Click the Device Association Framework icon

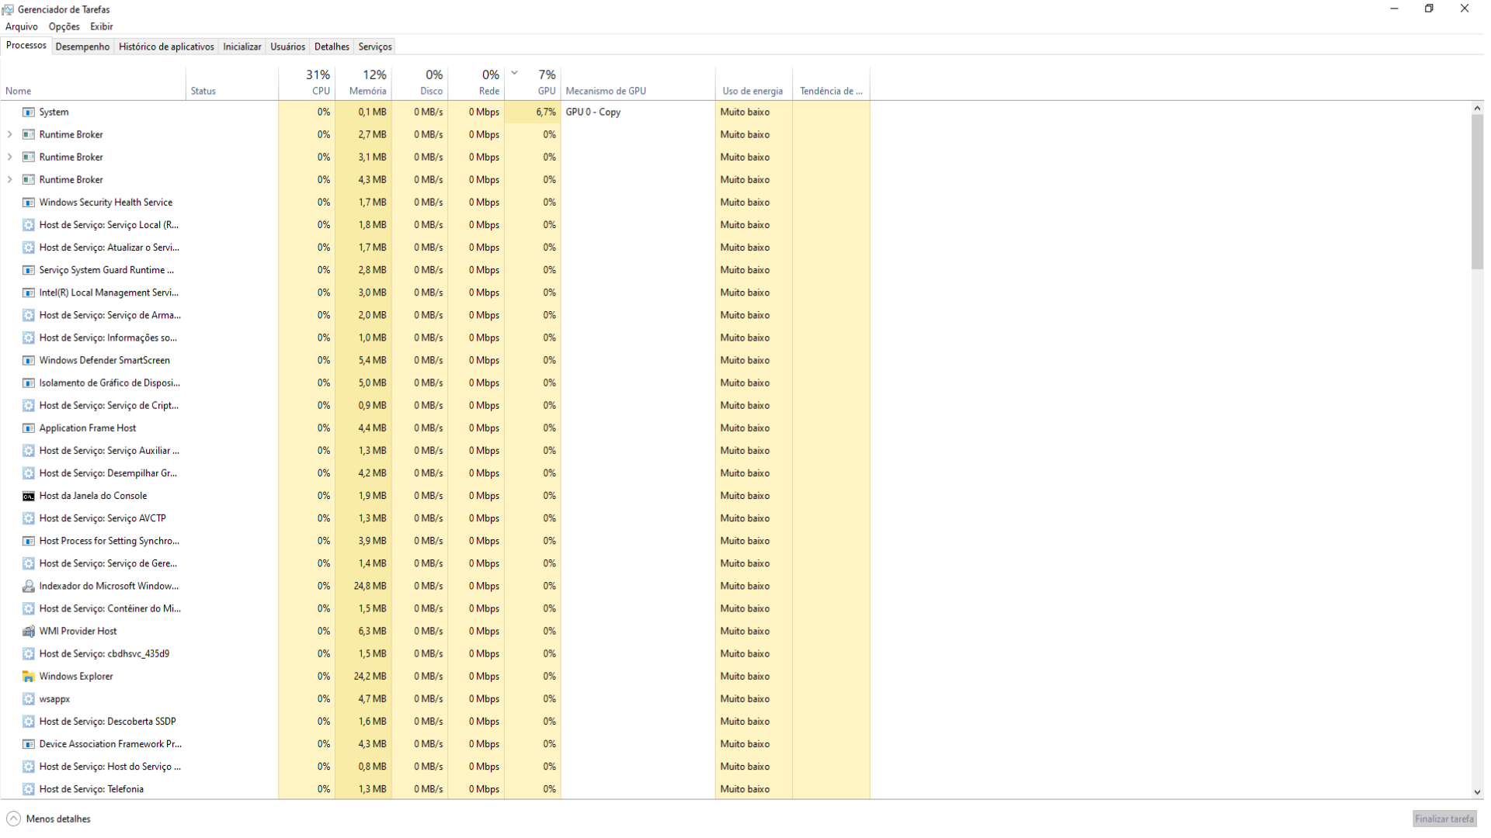29,744
